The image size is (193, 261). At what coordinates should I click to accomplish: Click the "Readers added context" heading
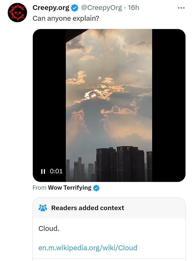88,208
